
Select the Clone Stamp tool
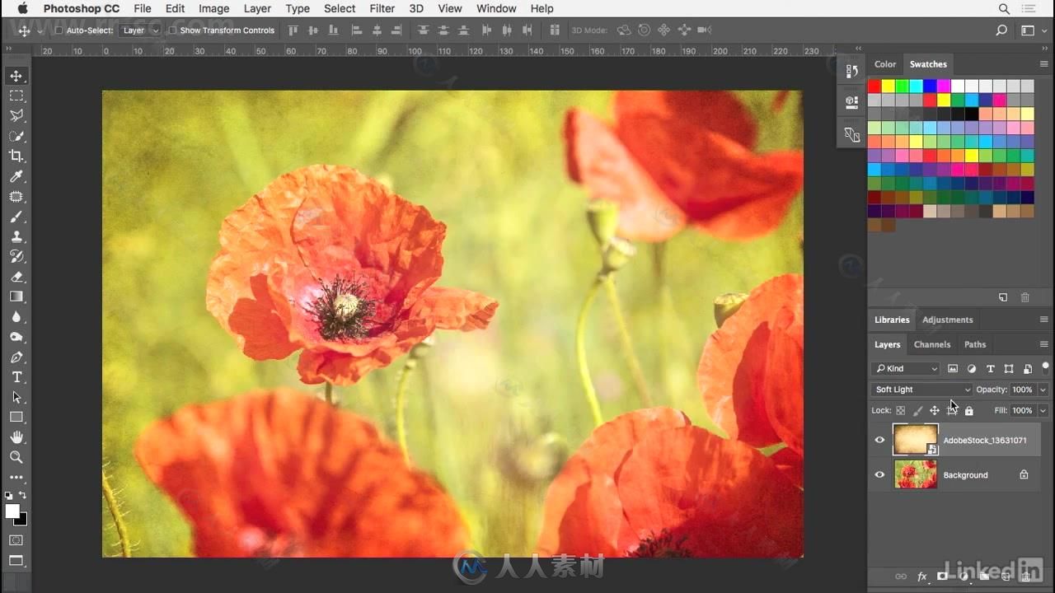(x=16, y=236)
